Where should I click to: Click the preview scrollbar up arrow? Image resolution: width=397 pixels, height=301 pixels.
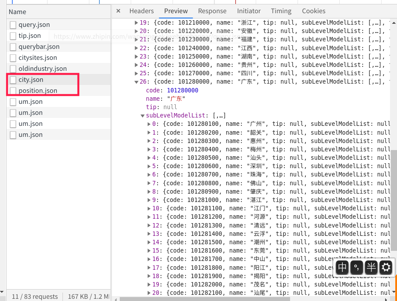394,23
